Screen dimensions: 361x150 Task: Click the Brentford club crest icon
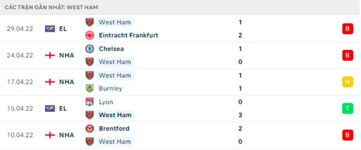pyautogui.click(x=89, y=129)
